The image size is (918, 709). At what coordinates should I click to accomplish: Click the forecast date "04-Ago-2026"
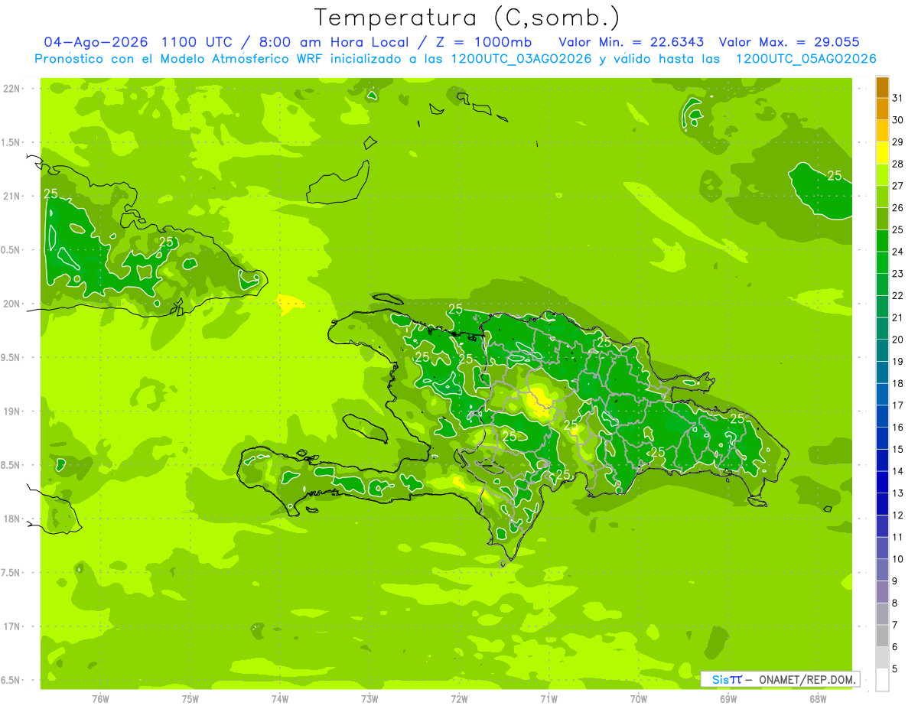click(x=96, y=42)
